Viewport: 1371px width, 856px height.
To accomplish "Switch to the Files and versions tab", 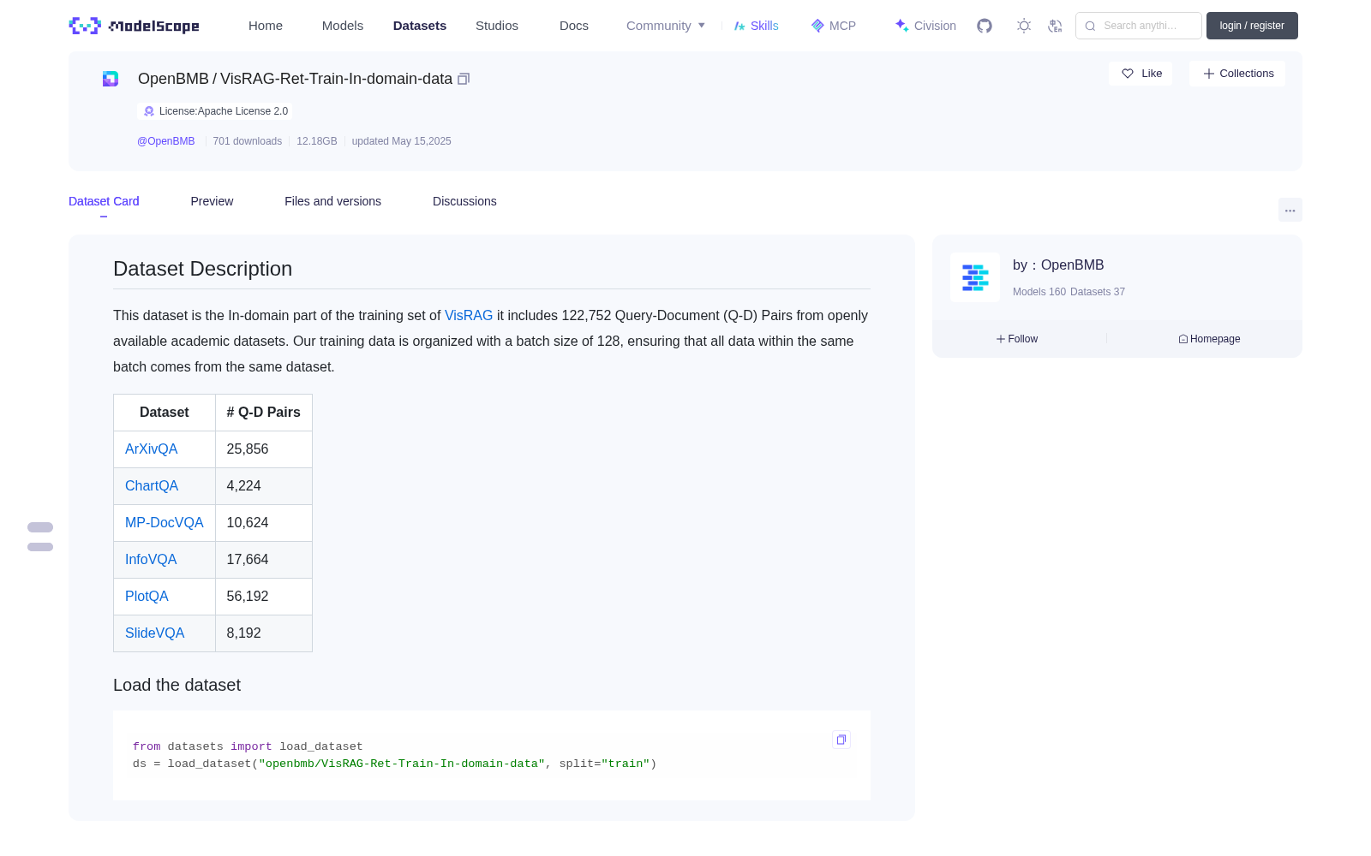I will [x=332, y=201].
